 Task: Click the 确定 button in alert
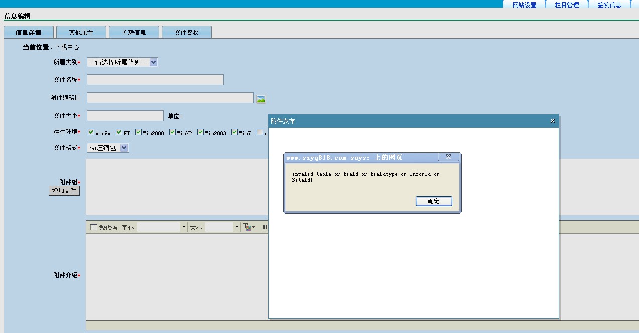coord(434,201)
